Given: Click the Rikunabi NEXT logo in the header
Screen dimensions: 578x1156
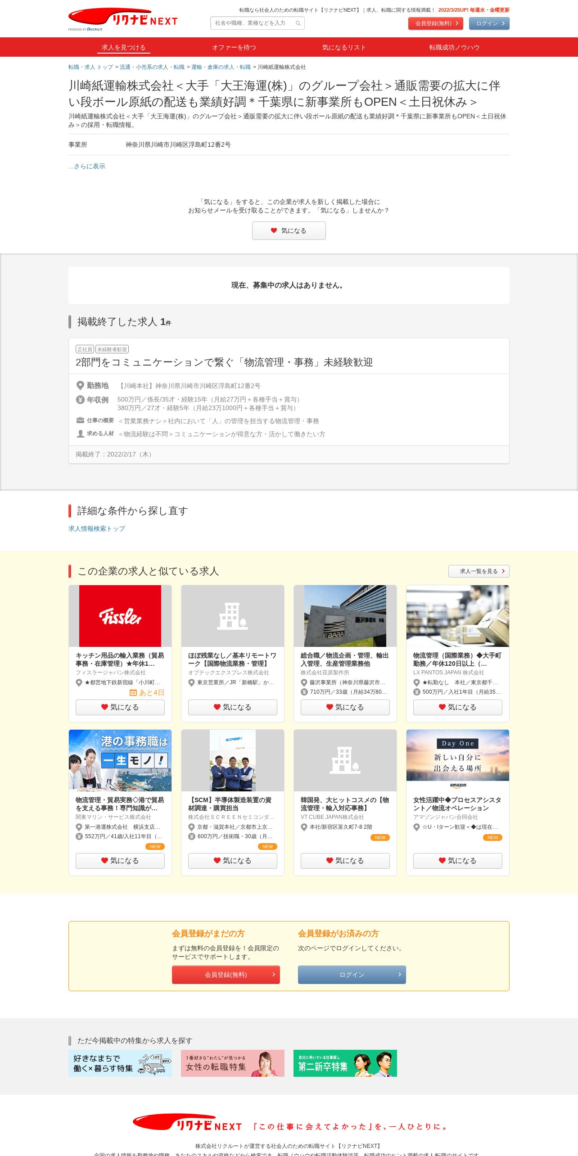Looking at the screenshot, I should pyautogui.click(x=123, y=19).
